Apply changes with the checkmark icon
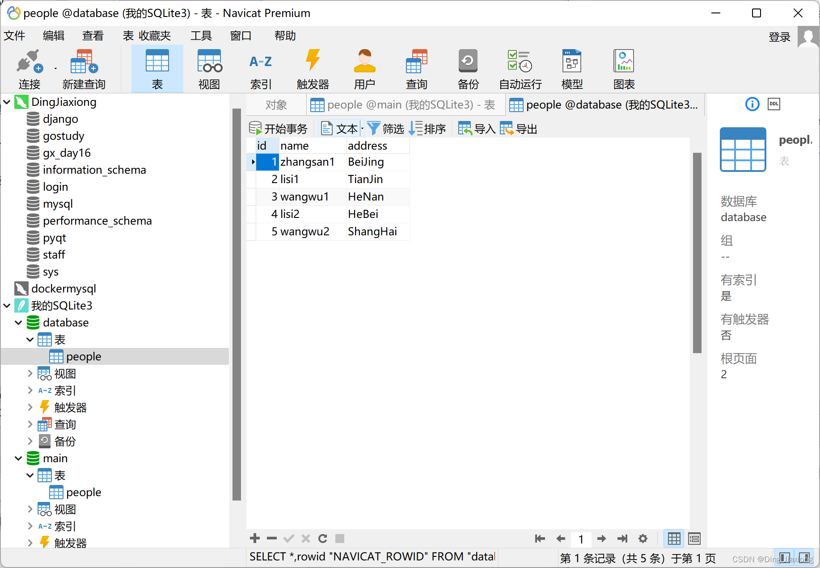The height and width of the screenshot is (568, 820). [289, 538]
